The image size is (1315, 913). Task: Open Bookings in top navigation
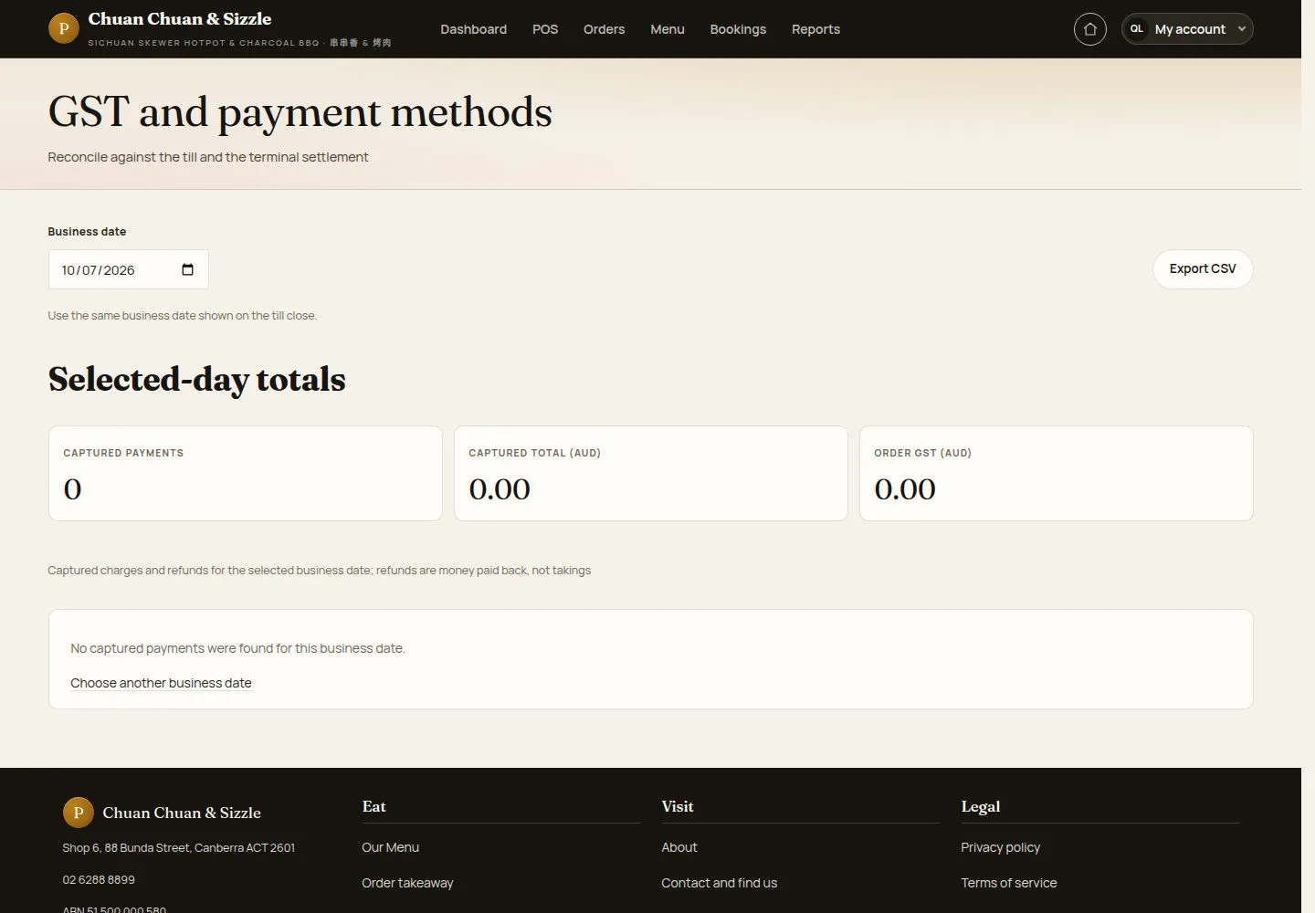pyautogui.click(x=738, y=29)
